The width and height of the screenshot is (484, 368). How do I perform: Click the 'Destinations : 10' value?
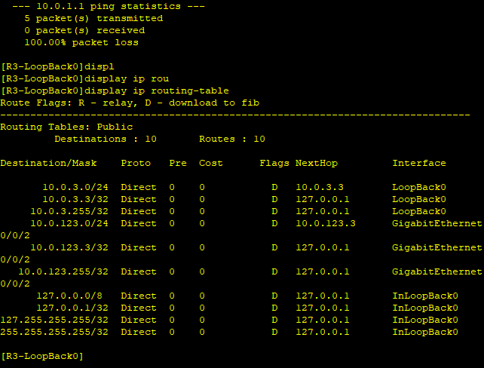pos(106,139)
